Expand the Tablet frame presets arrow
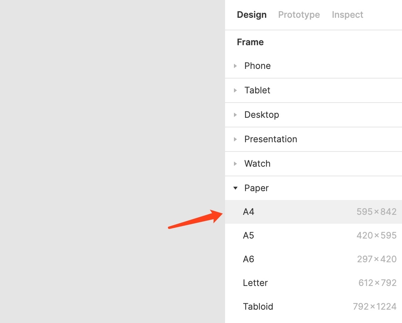Viewport: 402px width, 323px height. (x=235, y=90)
